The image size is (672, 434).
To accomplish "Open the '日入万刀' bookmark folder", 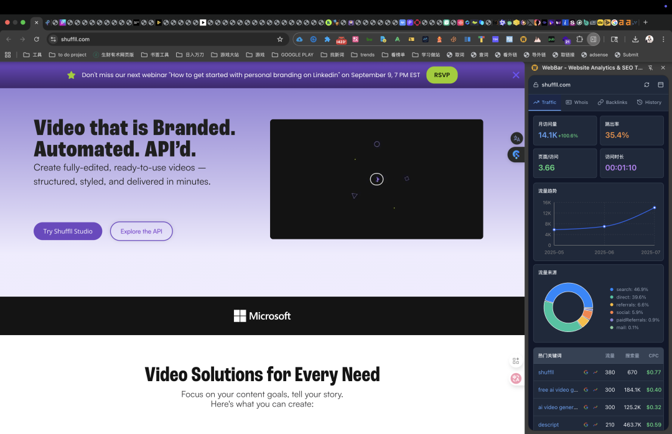I will [x=190, y=55].
